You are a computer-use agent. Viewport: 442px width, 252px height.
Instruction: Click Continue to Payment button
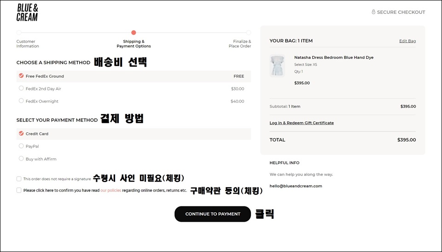tap(213, 214)
